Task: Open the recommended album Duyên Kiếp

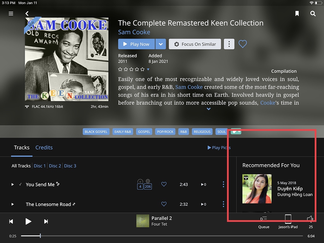Action: click(257, 189)
